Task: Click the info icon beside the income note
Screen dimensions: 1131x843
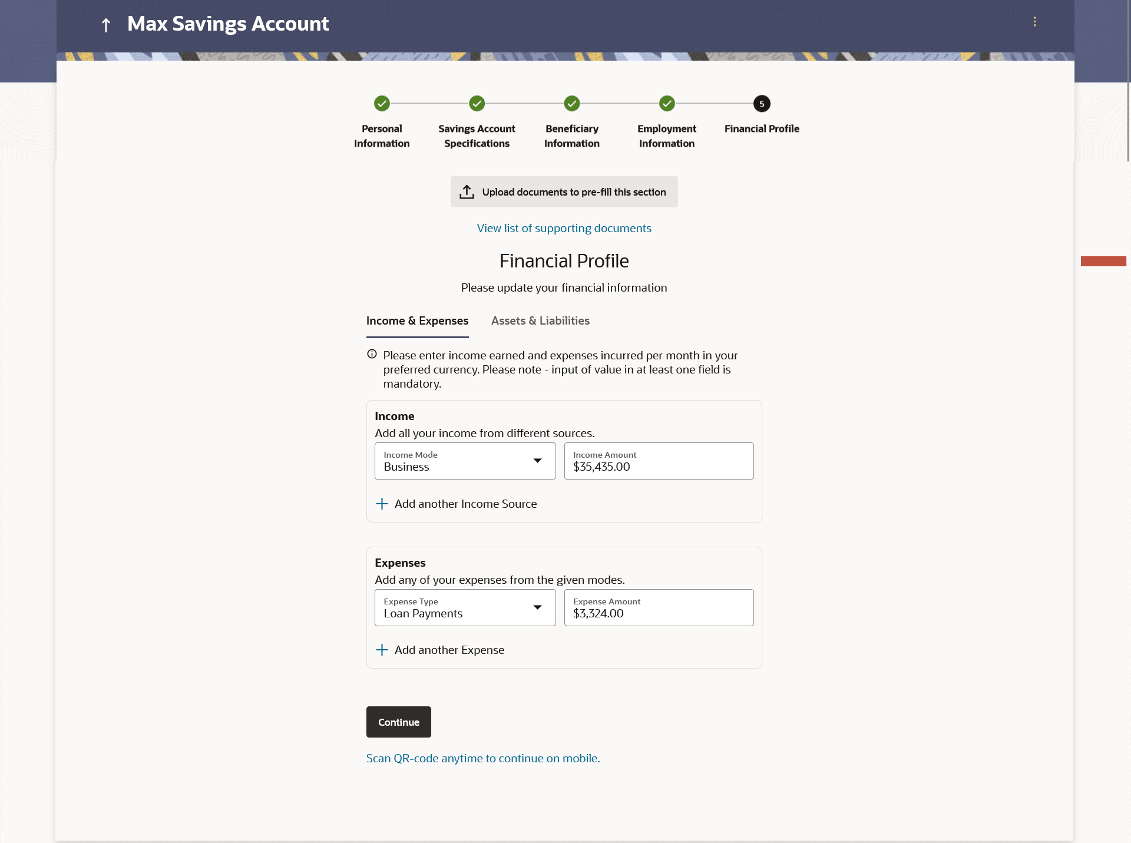Action: pyautogui.click(x=372, y=354)
